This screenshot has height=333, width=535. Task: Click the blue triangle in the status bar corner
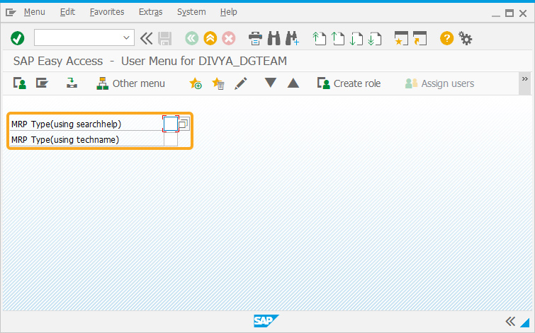[525, 322]
